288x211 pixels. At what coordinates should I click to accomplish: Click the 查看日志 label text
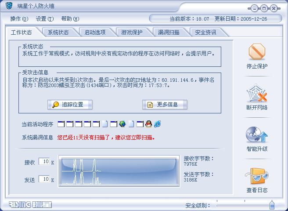[257, 190]
